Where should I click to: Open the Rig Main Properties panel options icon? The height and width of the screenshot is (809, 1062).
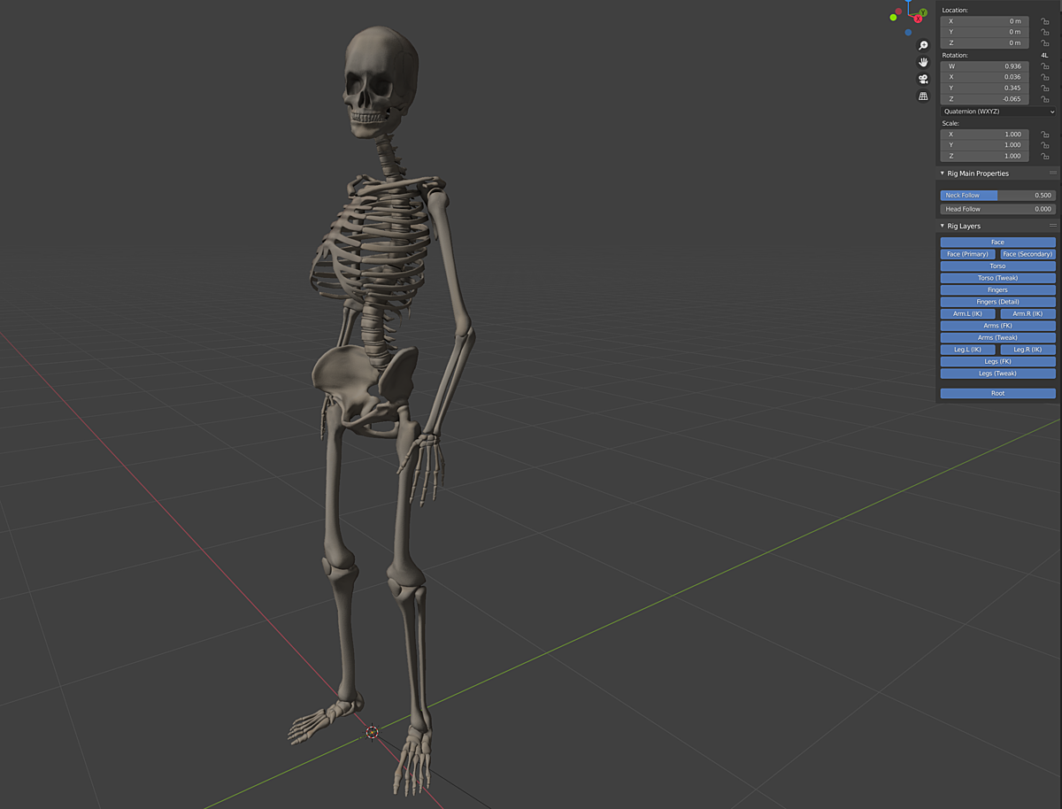(x=1052, y=173)
